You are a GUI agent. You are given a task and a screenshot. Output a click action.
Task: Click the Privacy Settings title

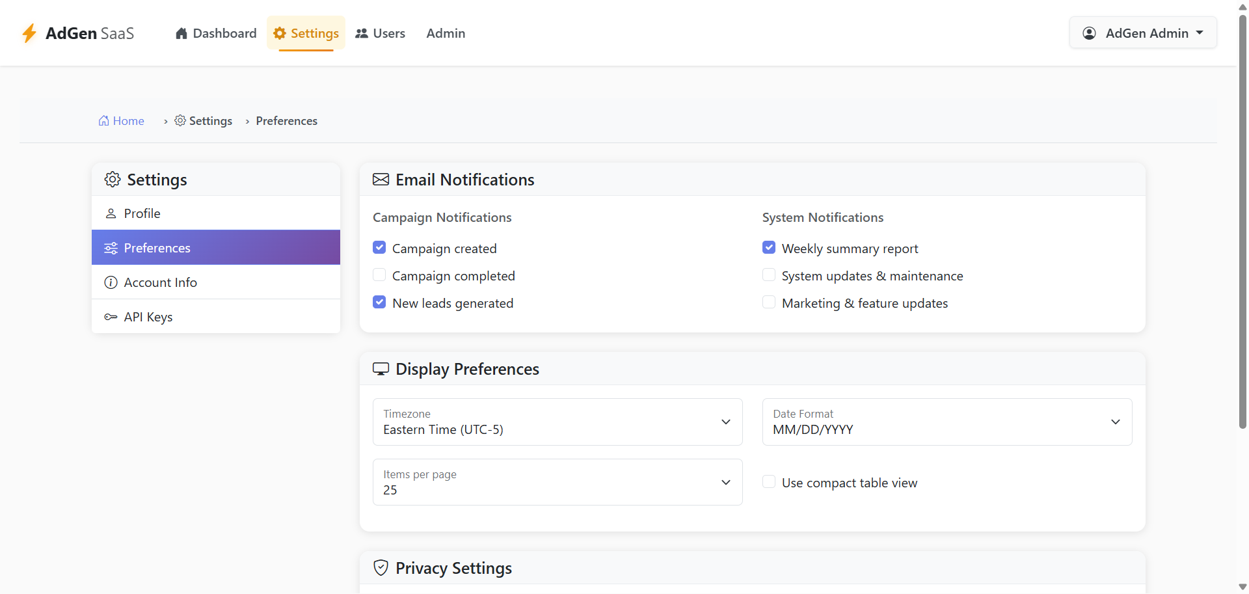(454, 568)
